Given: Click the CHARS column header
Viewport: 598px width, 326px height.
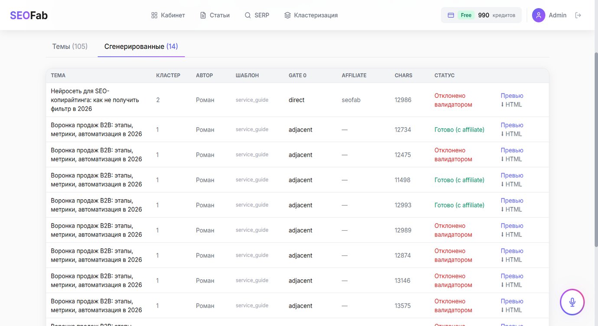Looking at the screenshot, I should click(x=403, y=75).
